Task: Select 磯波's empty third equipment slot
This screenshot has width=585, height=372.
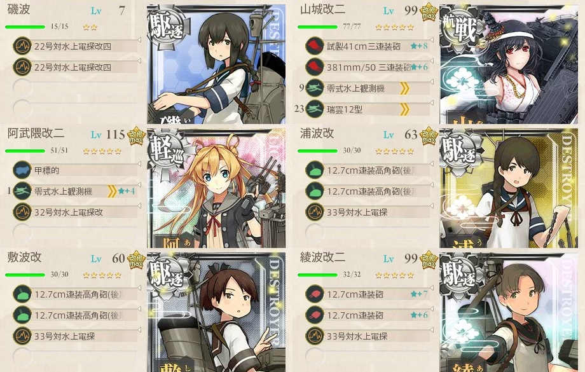Action: pyautogui.click(x=75, y=88)
